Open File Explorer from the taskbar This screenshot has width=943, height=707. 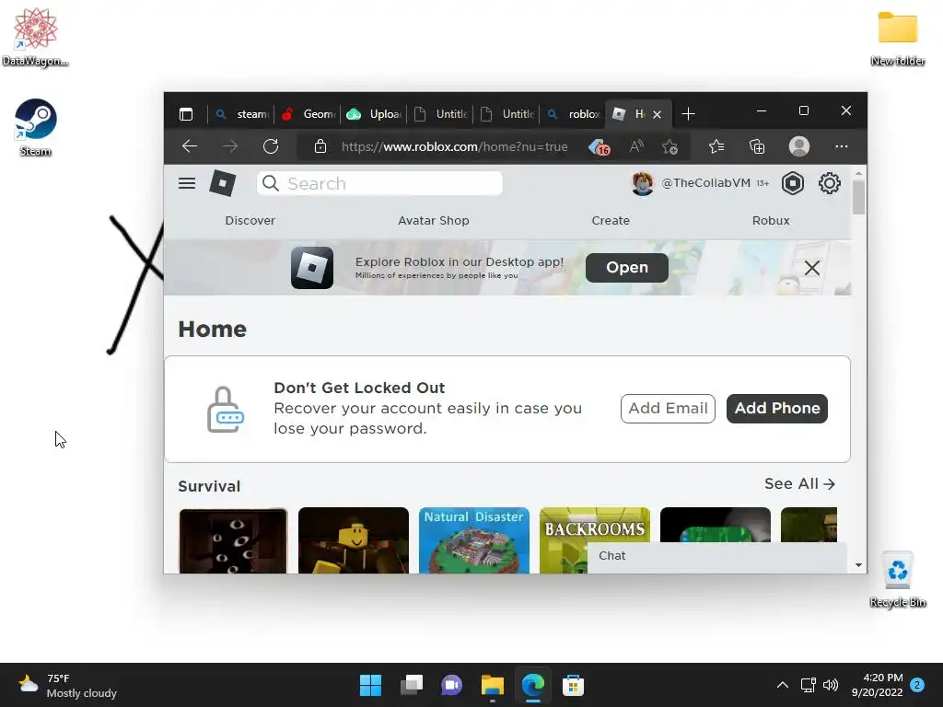tap(492, 685)
